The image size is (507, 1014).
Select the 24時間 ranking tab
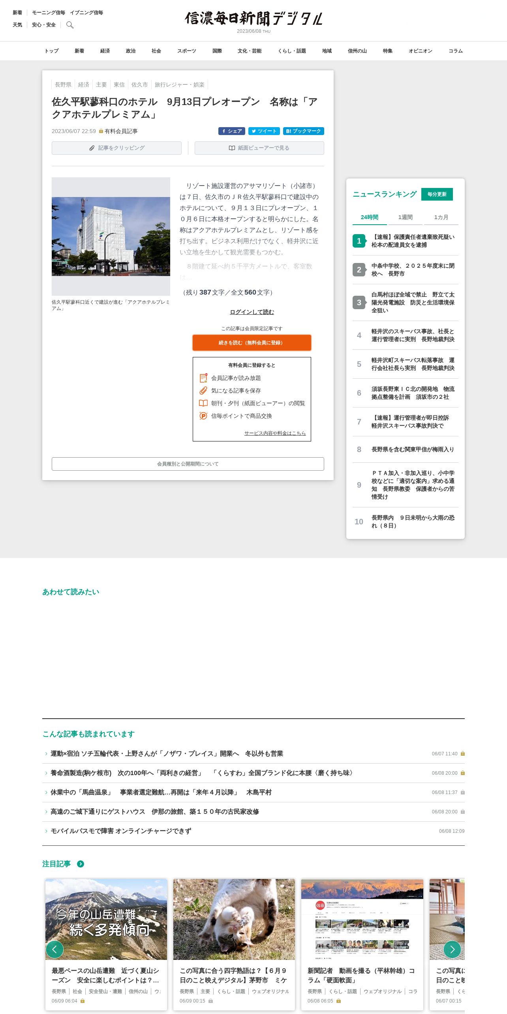click(370, 217)
